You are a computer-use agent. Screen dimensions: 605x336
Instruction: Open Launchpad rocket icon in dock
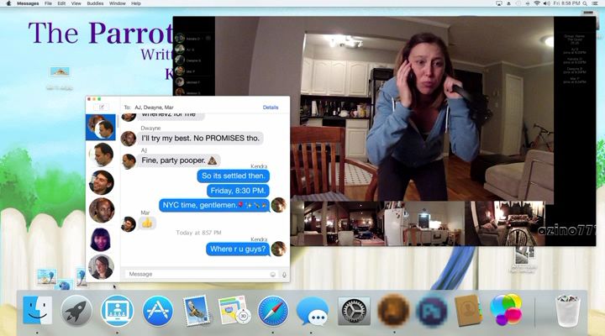coord(77,311)
